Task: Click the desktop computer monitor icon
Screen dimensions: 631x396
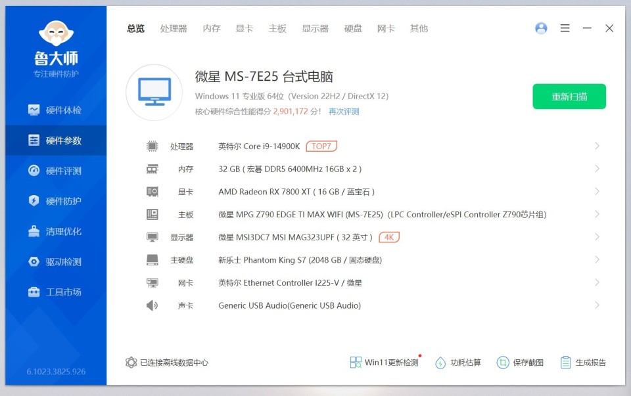Action: [x=154, y=93]
